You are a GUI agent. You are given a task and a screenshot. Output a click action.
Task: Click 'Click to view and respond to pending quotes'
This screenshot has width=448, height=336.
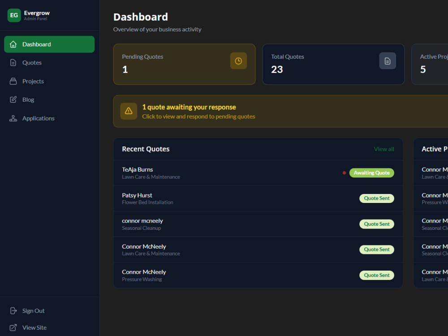tap(198, 116)
